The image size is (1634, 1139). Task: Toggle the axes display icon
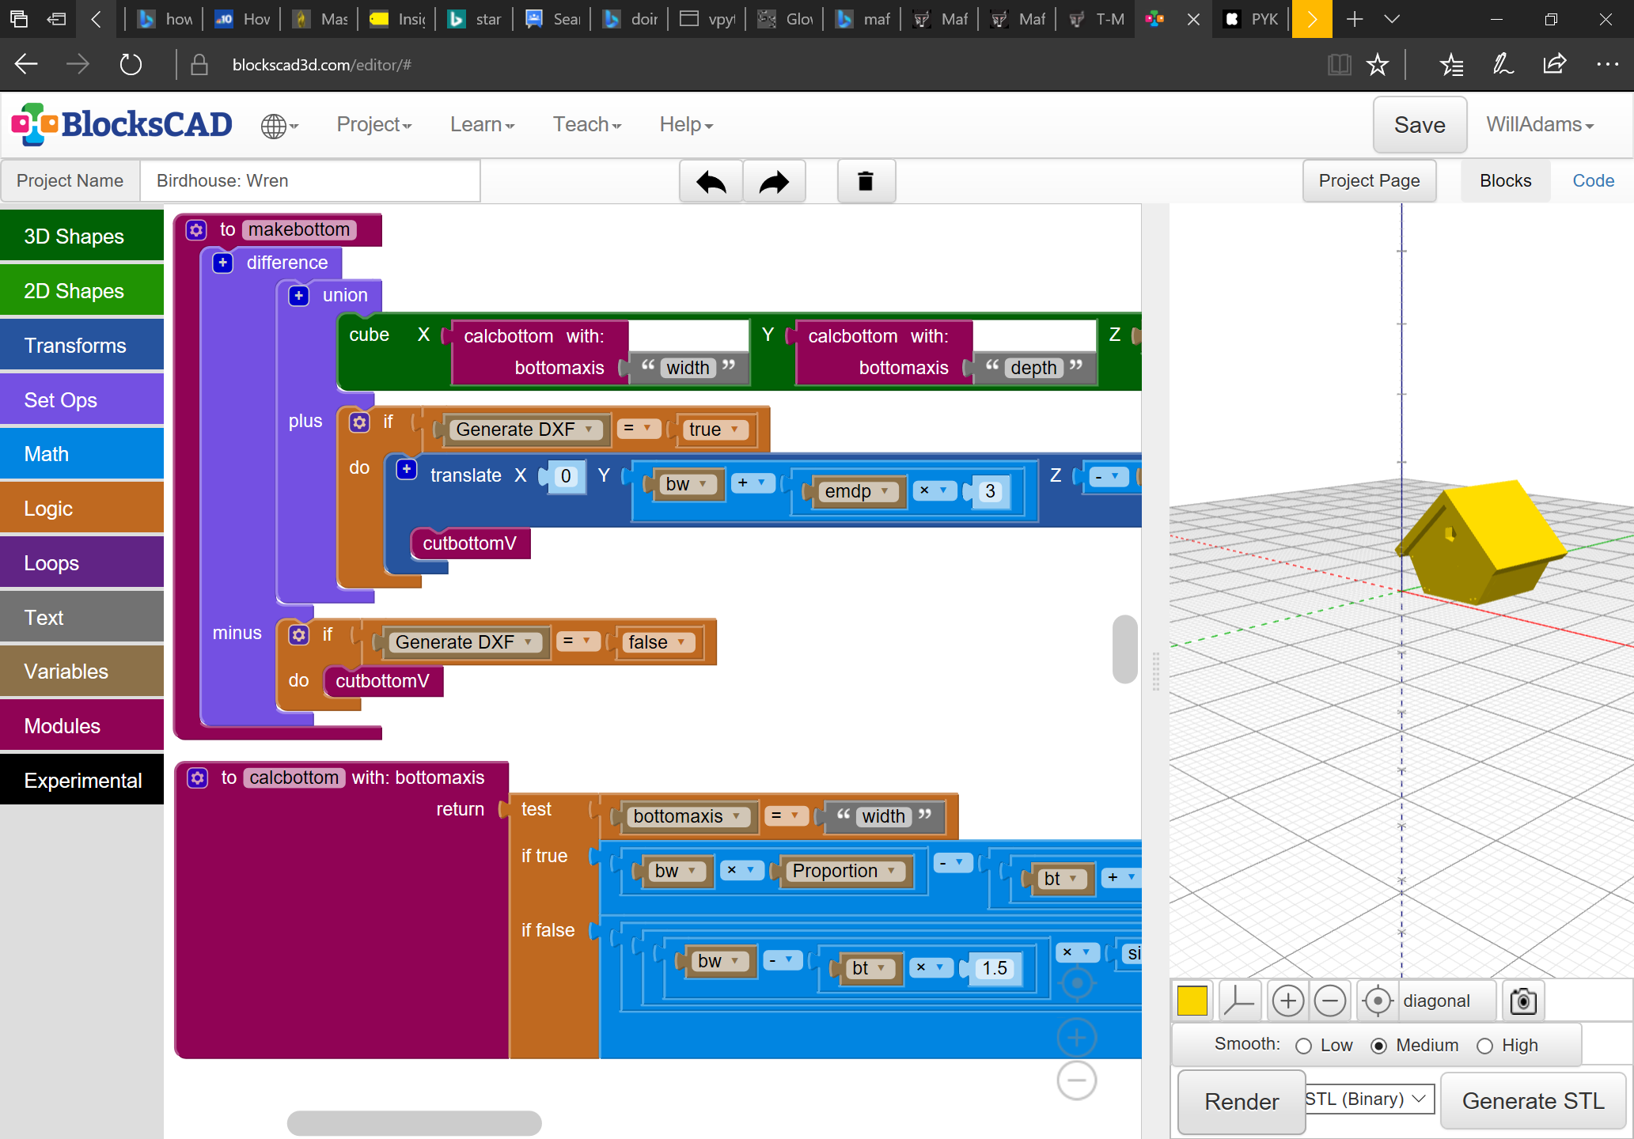[1238, 1001]
